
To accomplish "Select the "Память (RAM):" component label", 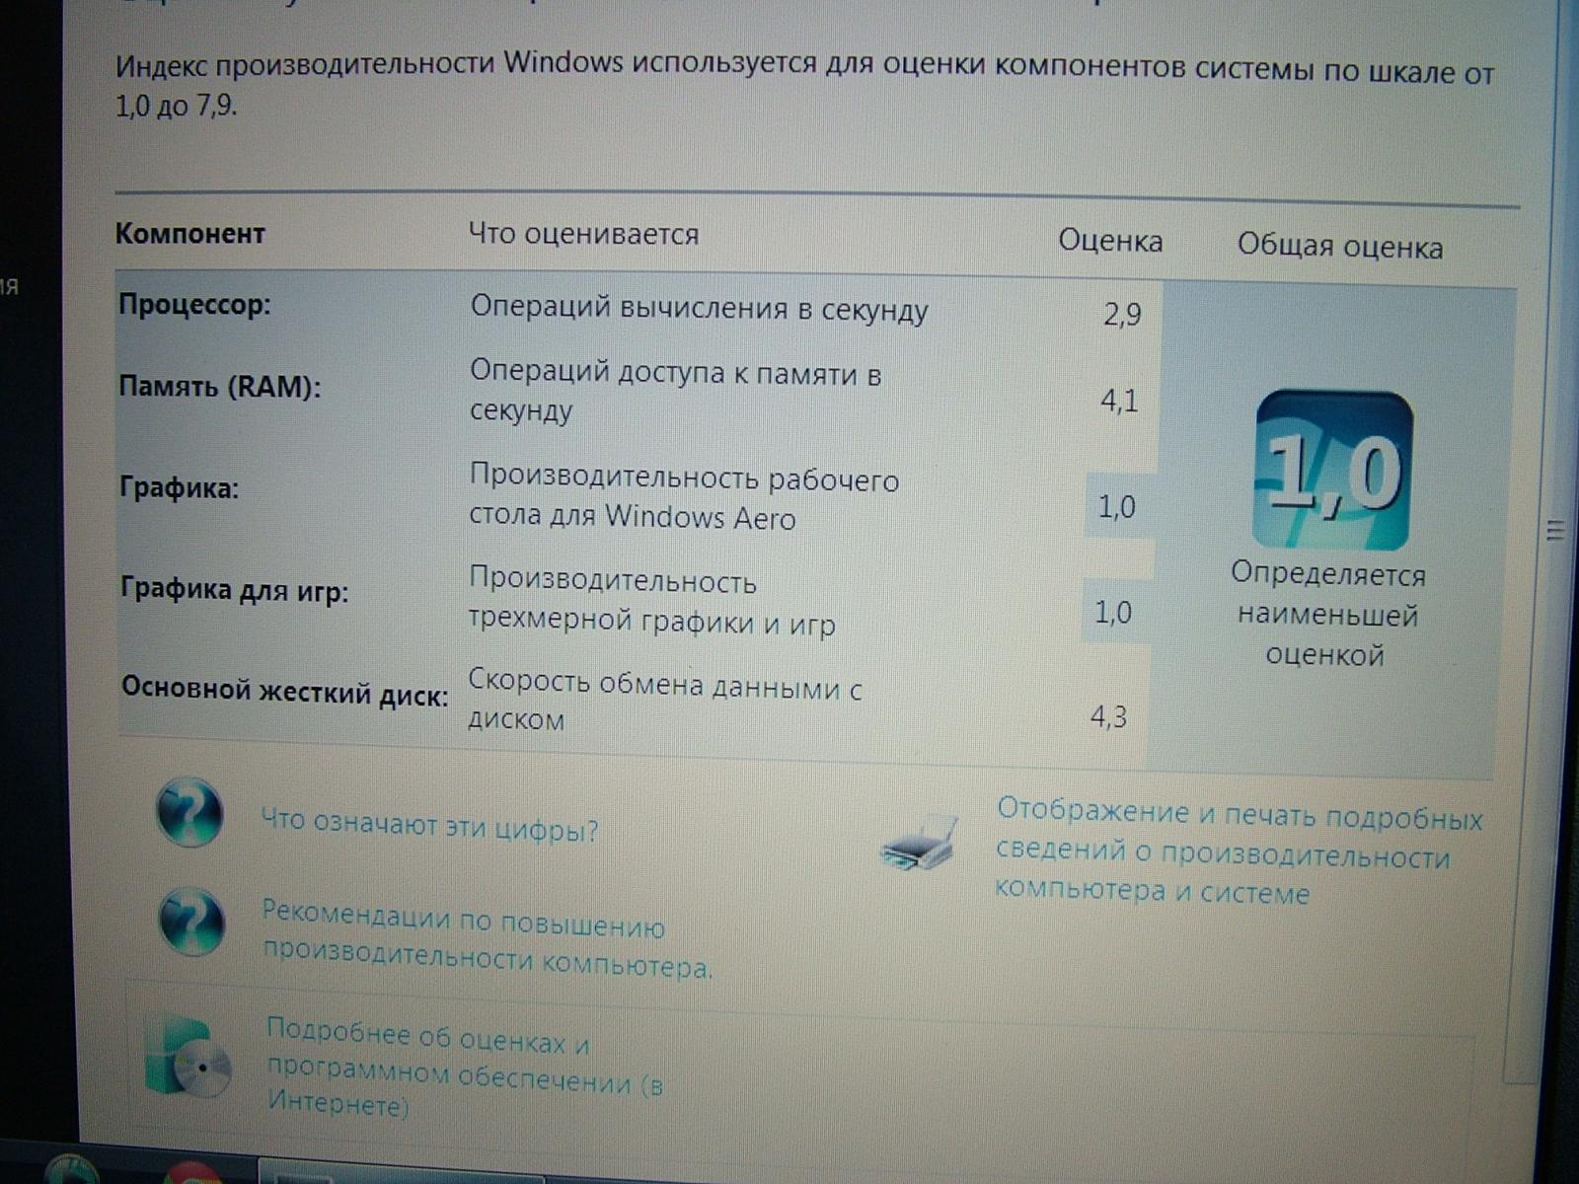I will (x=220, y=386).
